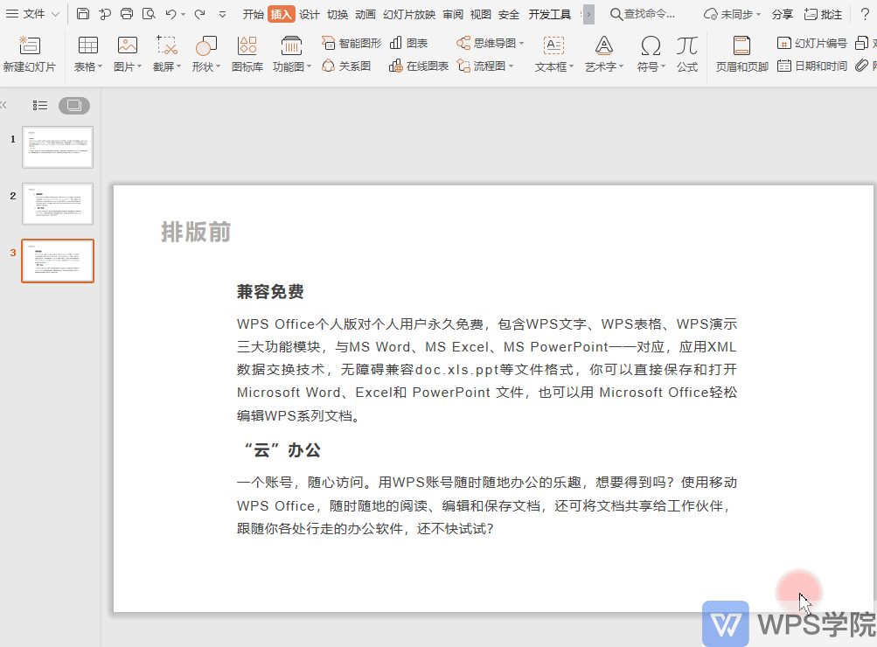This screenshot has width=877, height=647.
Task: Click the slide title 排版前
Action: [196, 232]
